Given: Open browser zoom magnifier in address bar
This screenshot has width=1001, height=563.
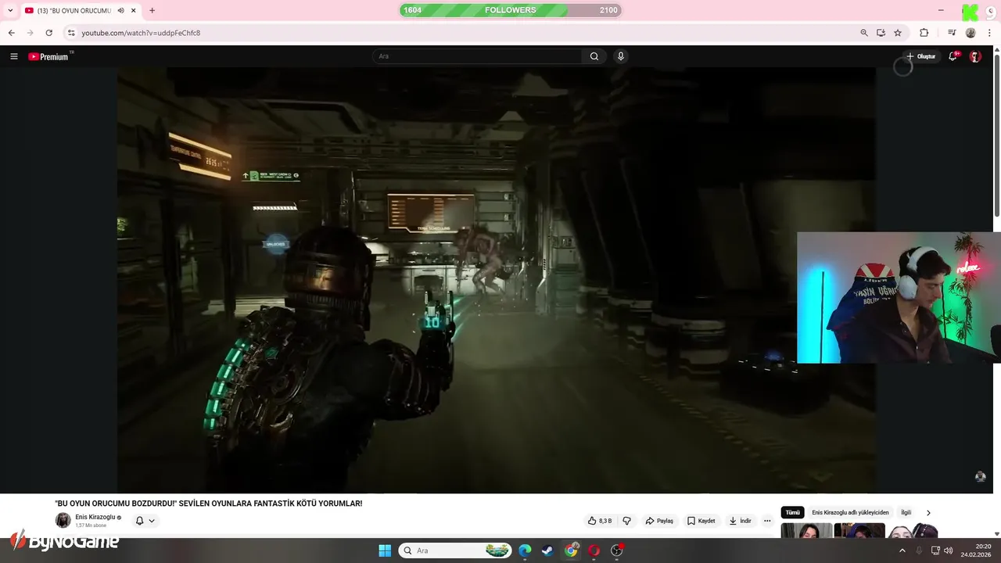Looking at the screenshot, I should click(864, 33).
